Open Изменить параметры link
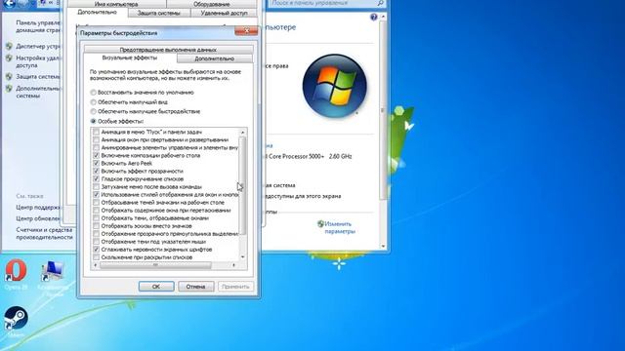Viewport: 625px width, 351px height. pos(340,227)
